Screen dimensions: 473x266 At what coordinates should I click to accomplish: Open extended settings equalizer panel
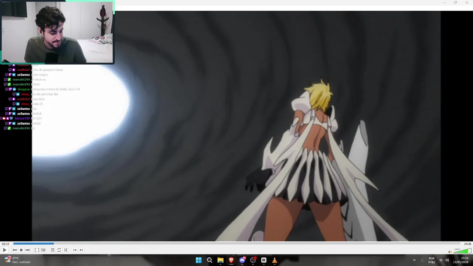pos(43,250)
